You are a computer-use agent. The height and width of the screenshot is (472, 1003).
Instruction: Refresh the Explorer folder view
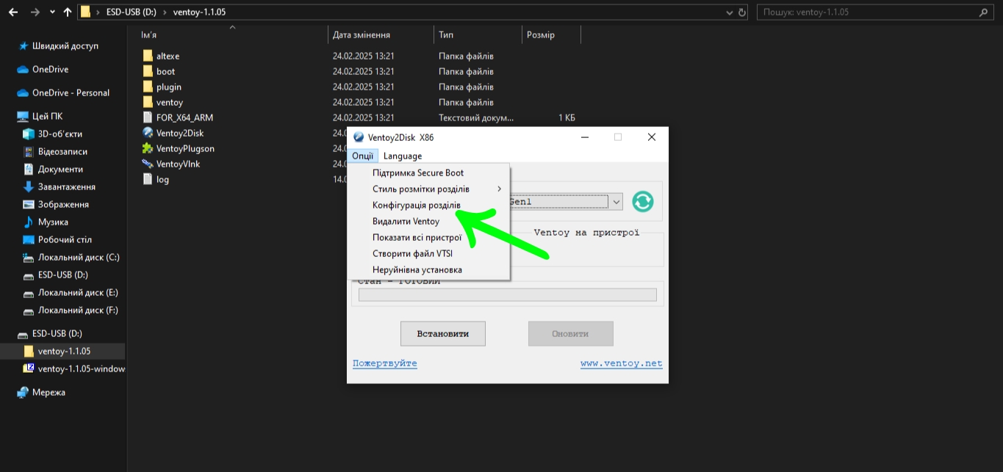point(742,12)
